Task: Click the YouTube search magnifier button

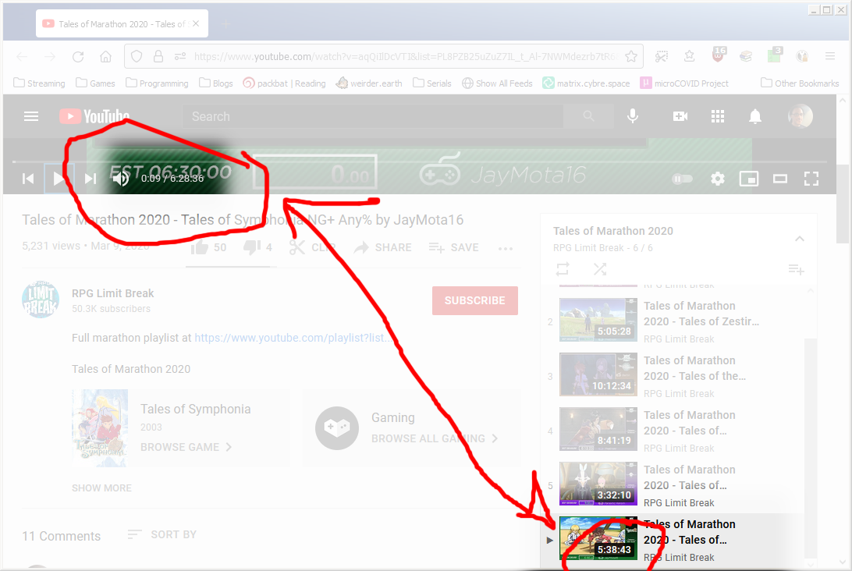Action: click(x=588, y=116)
